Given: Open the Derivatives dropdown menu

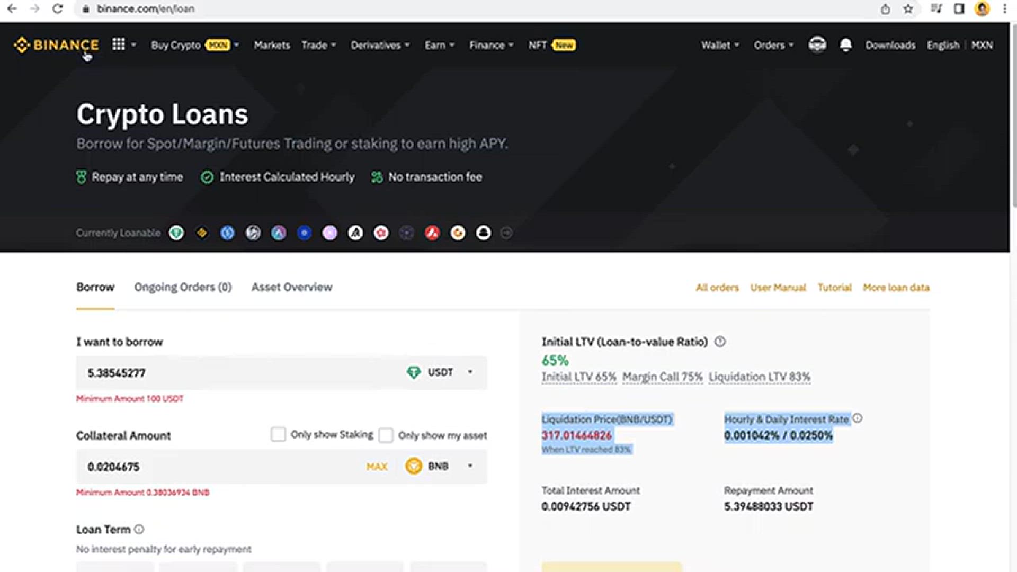Looking at the screenshot, I should (x=380, y=45).
